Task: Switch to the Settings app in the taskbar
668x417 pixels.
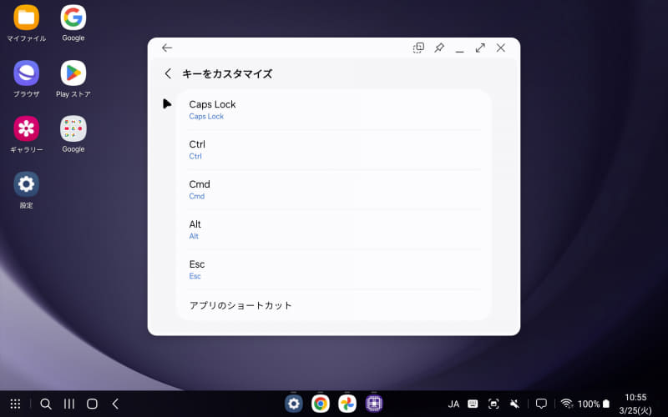Action: tap(294, 404)
